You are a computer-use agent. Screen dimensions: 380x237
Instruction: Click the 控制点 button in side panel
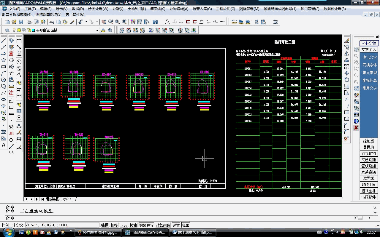coord(369,141)
